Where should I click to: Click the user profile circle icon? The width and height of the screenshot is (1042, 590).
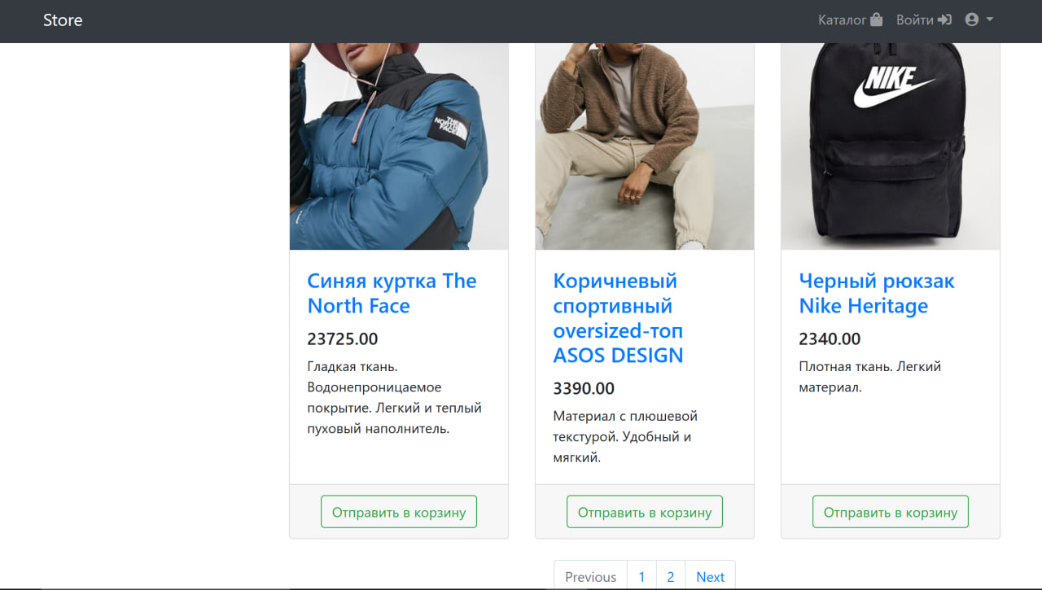click(x=971, y=20)
